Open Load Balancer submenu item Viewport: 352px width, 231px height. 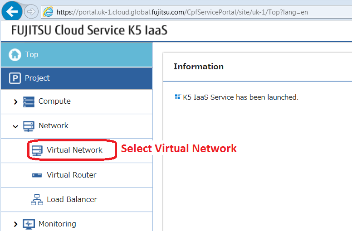[x=72, y=199]
